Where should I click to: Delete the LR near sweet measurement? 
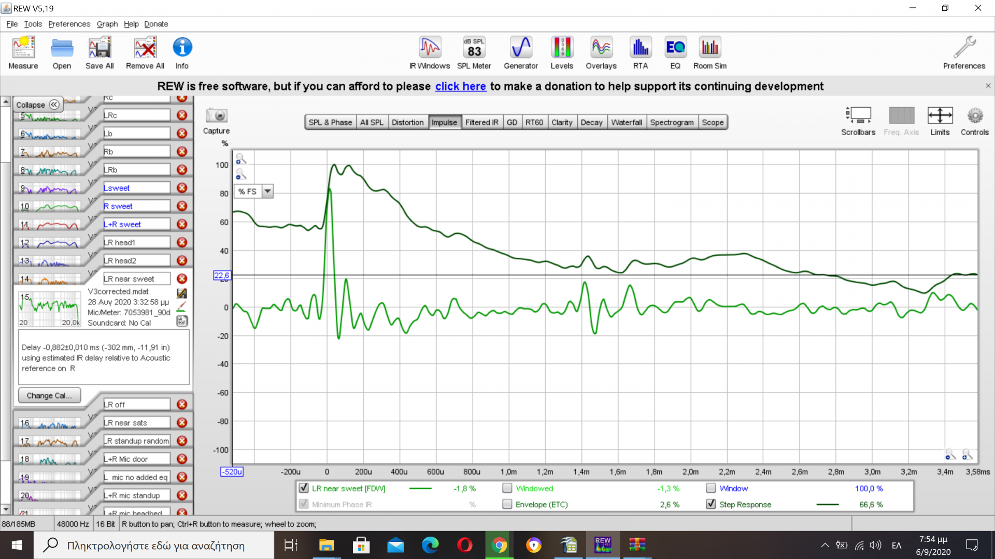click(182, 278)
